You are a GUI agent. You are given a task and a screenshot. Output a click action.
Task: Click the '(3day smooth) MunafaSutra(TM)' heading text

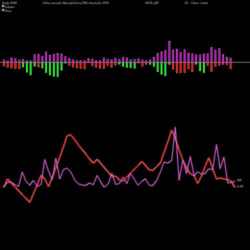[65, 3]
